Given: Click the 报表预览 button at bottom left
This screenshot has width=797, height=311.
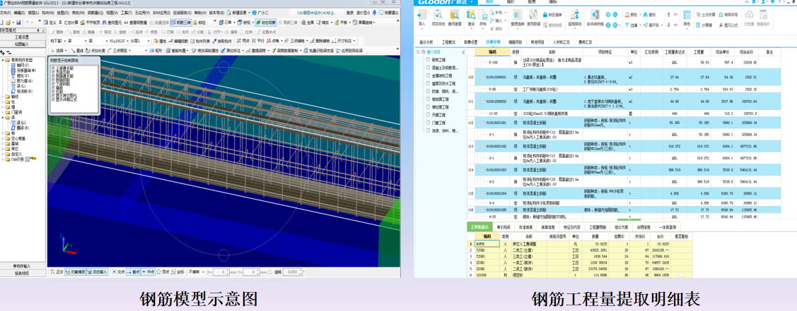Looking at the screenshot, I should 22,273.
